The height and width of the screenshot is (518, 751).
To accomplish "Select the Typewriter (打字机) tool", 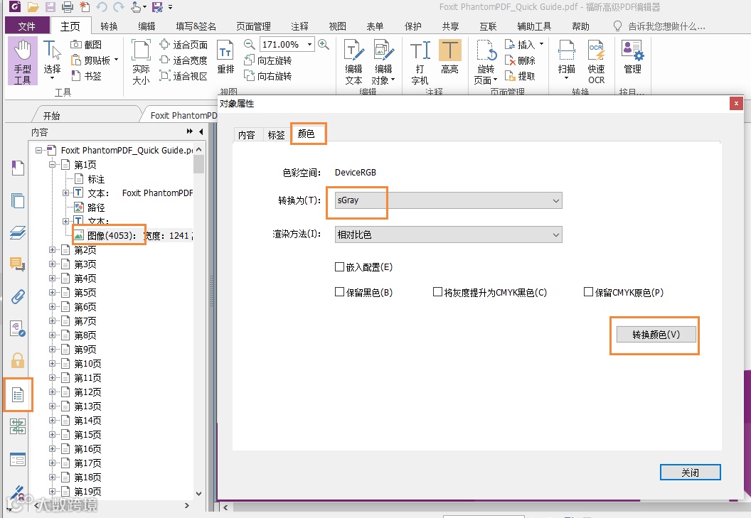I will 420,63.
